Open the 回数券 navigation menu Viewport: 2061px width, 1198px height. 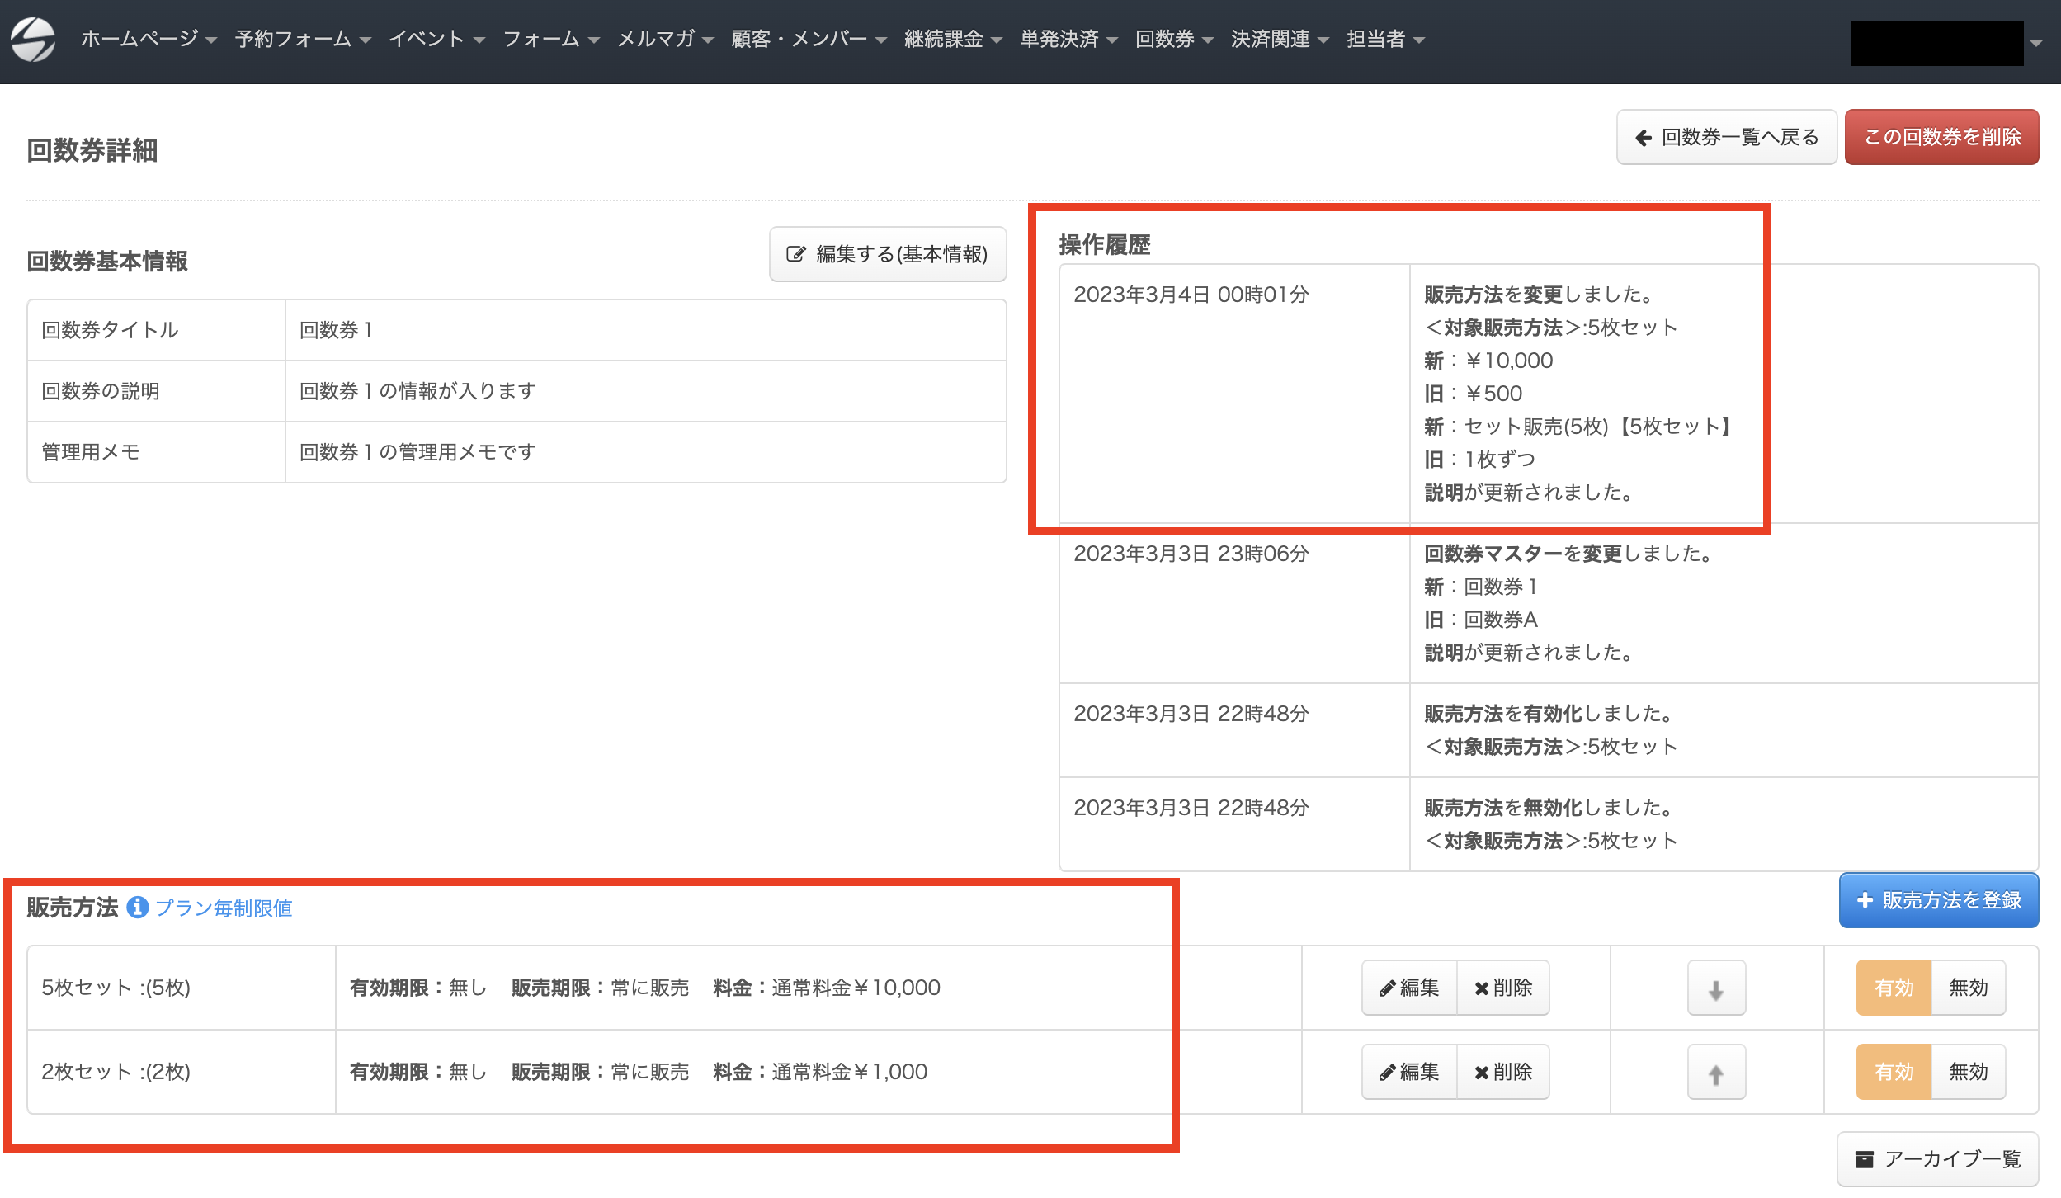1174,39
